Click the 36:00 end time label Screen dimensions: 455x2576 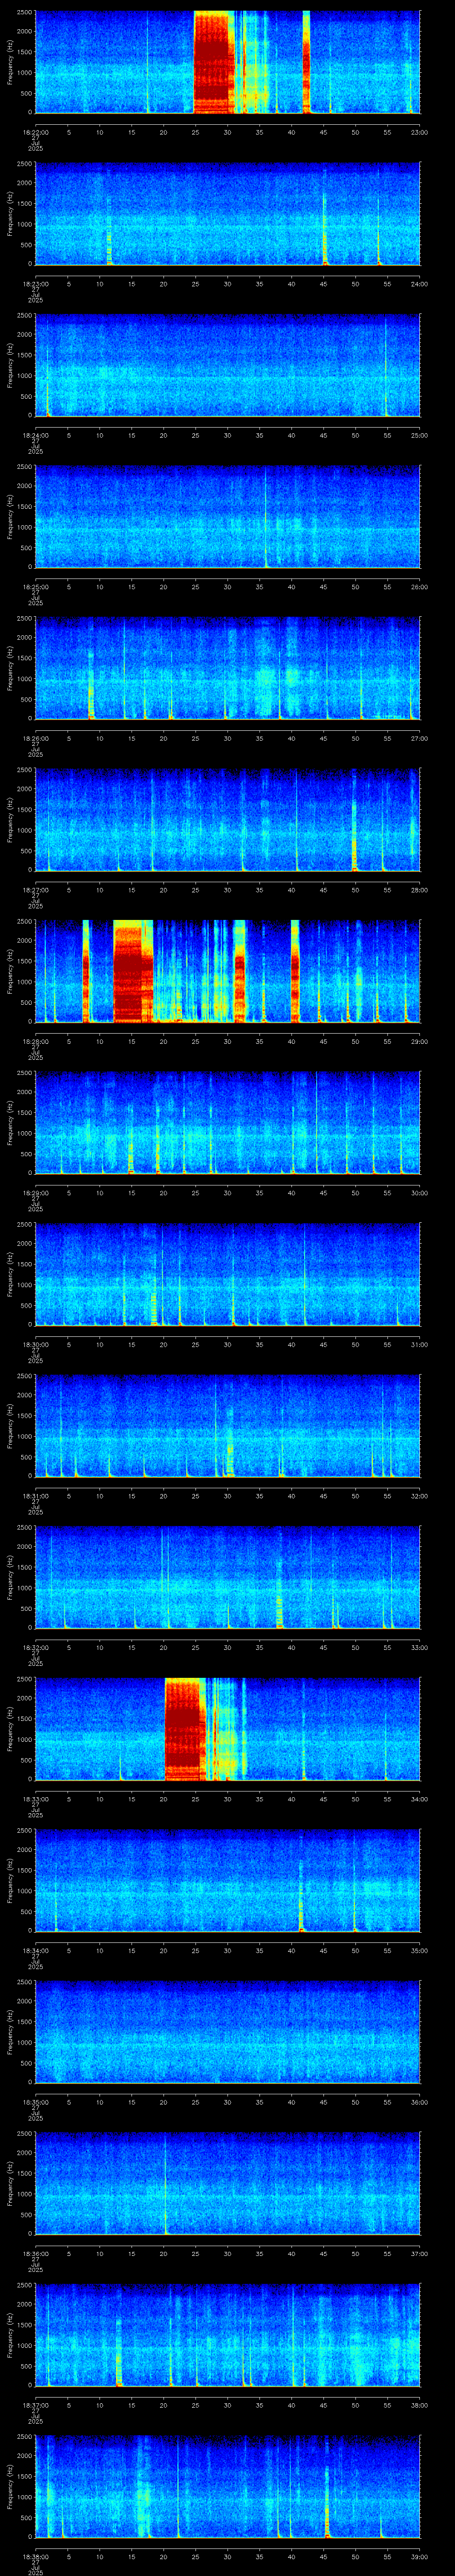(420, 2102)
